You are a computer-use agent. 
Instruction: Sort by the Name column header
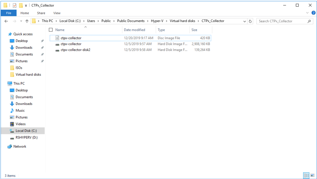(60, 30)
